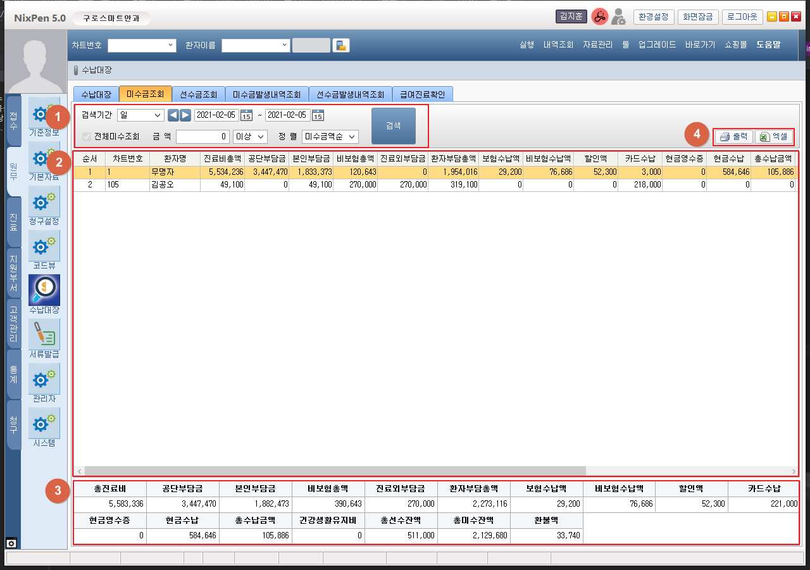Image resolution: width=810 pixels, height=570 pixels.
Task: Open the 기준정보 sidebar icon
Action: pyautogui.click(x=44, y=114)
